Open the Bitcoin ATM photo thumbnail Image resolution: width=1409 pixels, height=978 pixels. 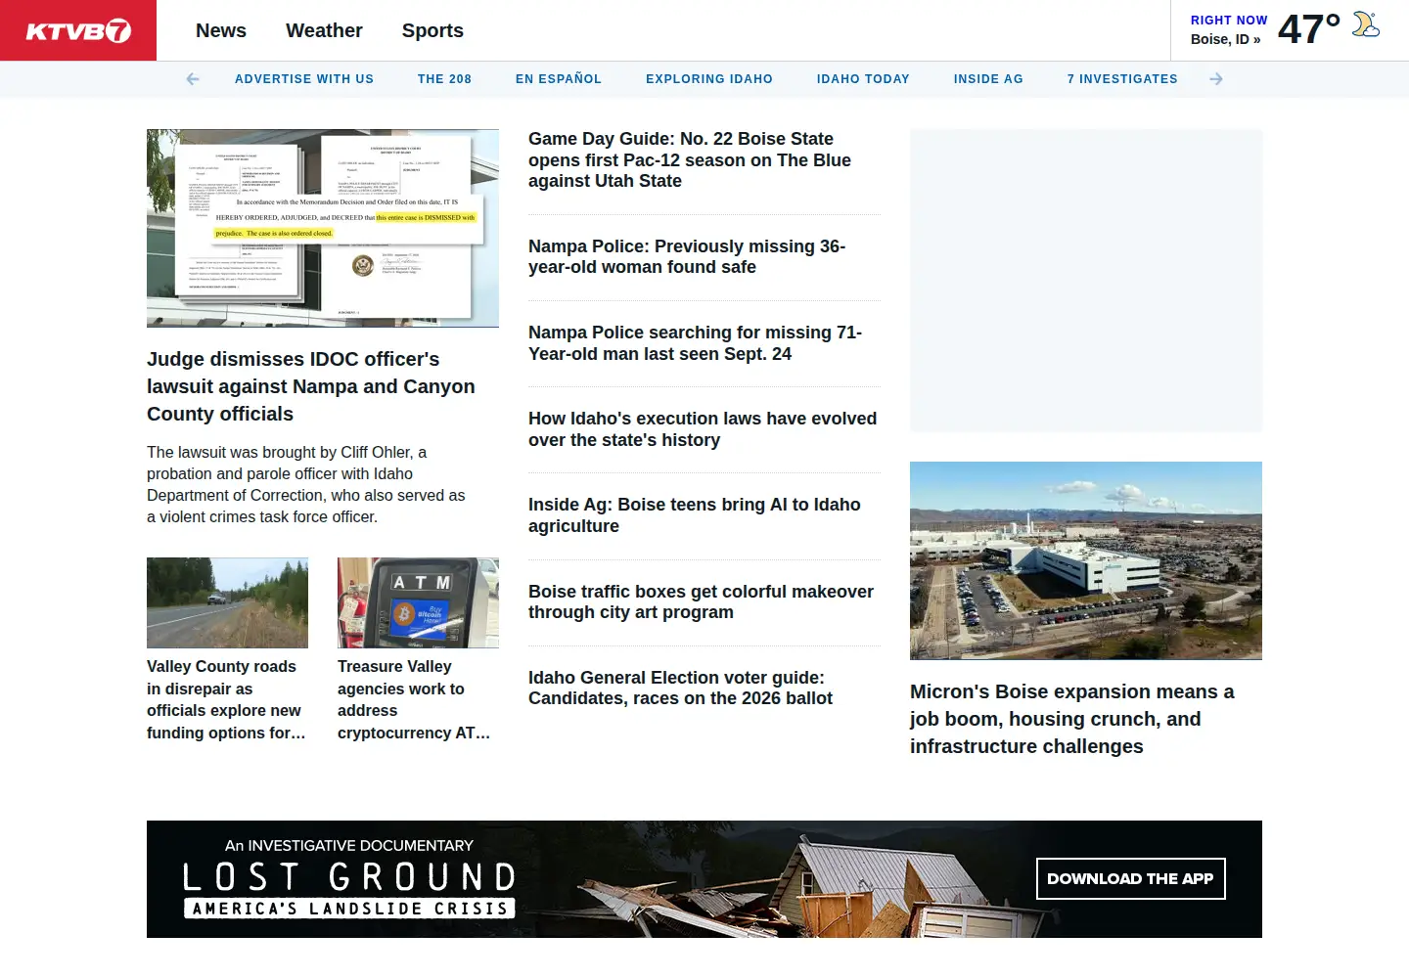click(418, 602)
